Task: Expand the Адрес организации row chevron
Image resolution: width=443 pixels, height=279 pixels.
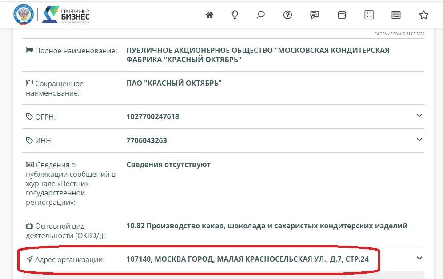Action: click(419, 258)
